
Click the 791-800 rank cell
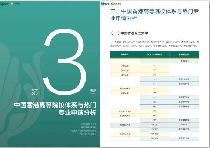coord(154,134)
